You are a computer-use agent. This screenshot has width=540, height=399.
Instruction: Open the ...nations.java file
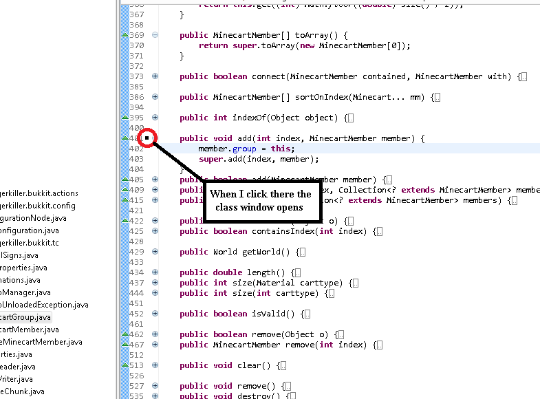(20, 280)
